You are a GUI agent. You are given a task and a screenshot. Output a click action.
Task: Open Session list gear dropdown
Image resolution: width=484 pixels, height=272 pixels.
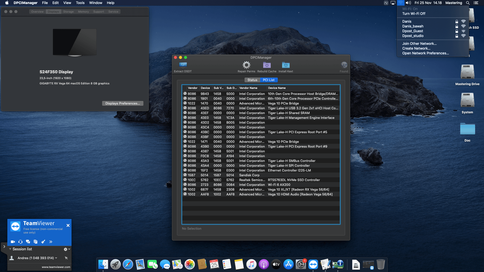(67, 249)
